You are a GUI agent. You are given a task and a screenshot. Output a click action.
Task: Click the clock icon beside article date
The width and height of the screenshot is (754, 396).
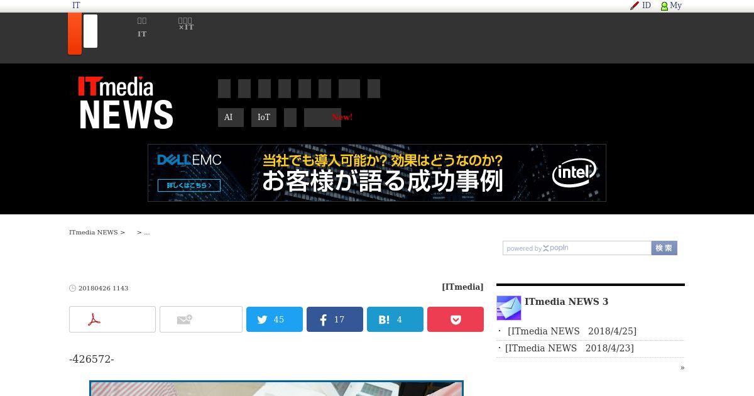72,289
